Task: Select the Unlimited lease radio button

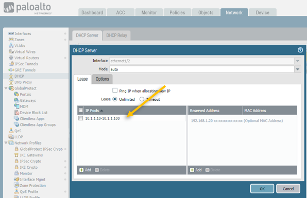Action: click(115, 99)
